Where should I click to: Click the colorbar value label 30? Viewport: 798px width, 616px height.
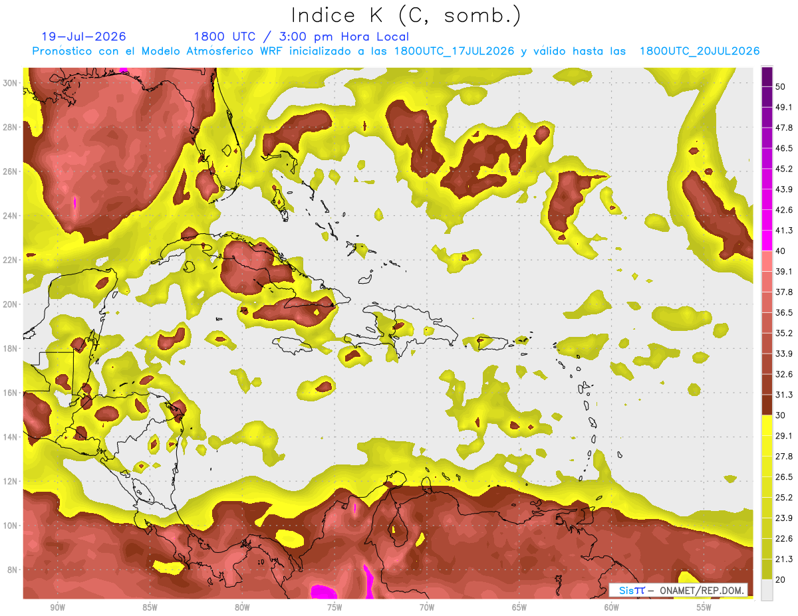click(781, 415)
